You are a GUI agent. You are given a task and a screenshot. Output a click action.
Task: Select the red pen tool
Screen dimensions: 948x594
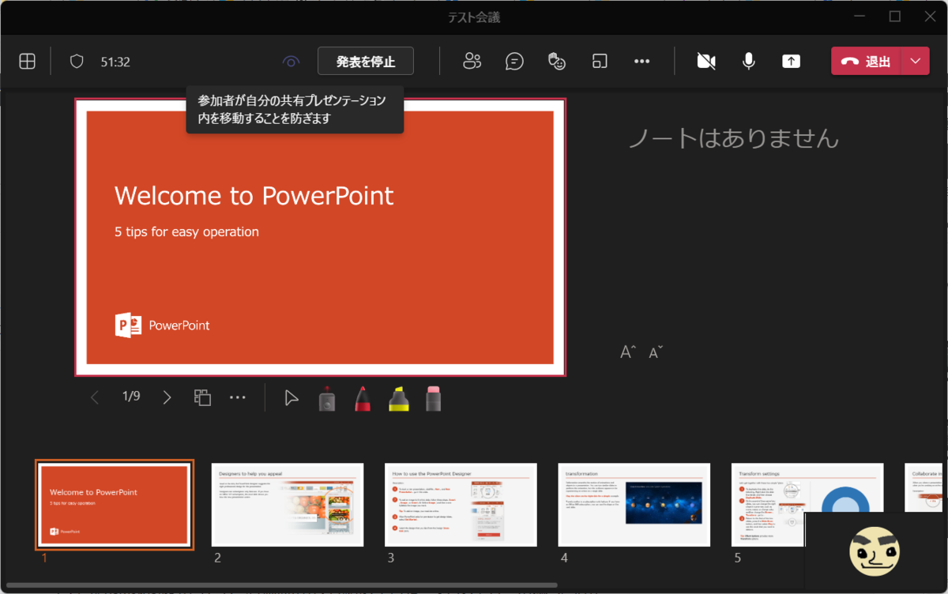click(x=363, y=398)
